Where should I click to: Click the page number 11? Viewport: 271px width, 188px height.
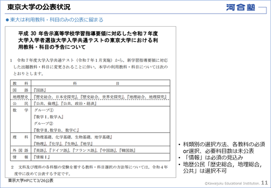click(264, 182)
